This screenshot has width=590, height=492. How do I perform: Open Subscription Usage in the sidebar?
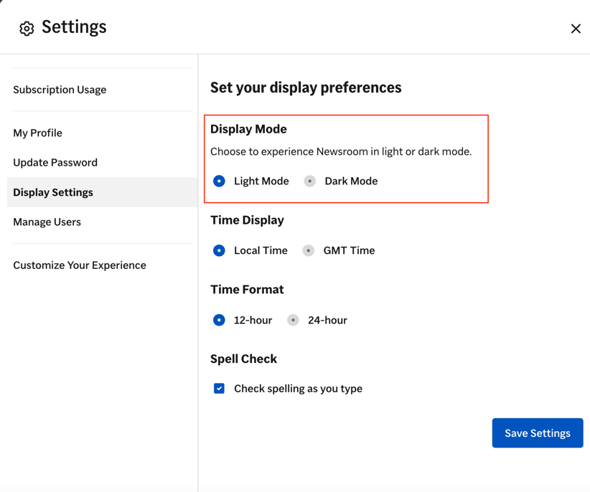[60, 90]
